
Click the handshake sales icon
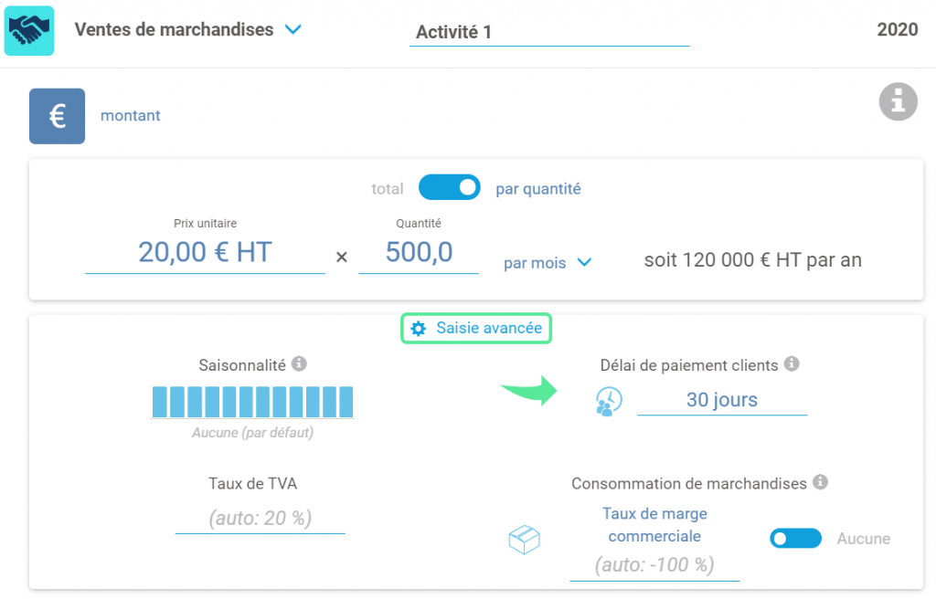pyautogui.click(x=29, y=30)
